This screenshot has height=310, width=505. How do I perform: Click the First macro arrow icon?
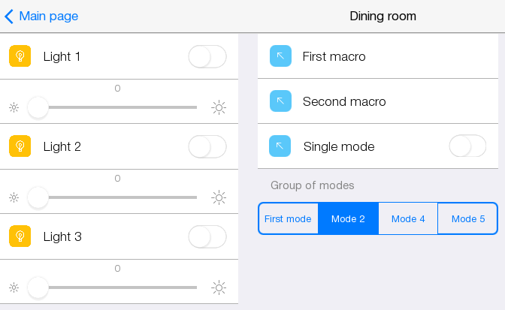point(280,56)
